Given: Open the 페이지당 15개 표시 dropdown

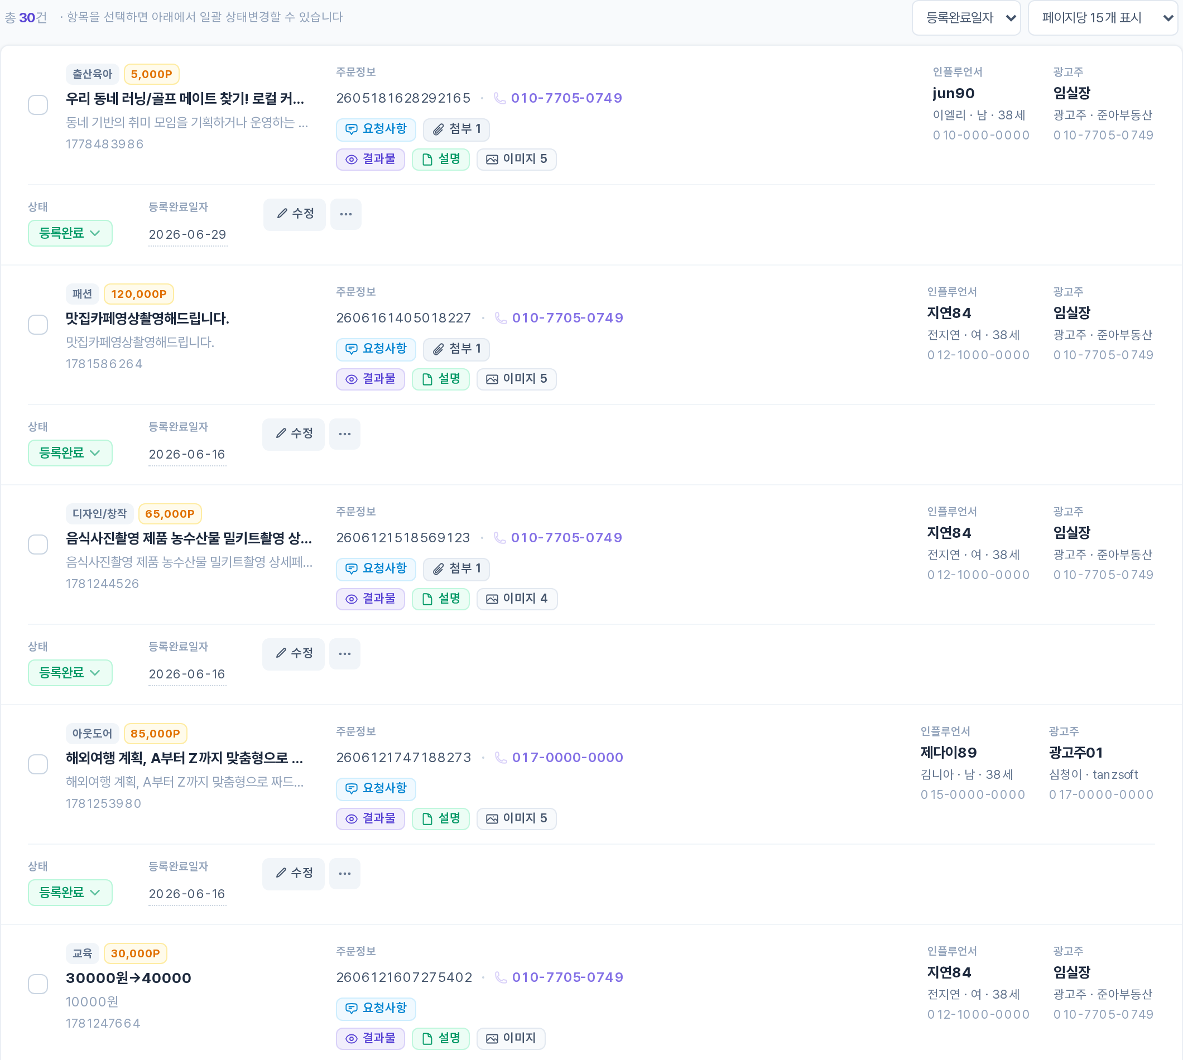Looking at the screenshot, I should pyautogui.click(x=1103, y=18).
